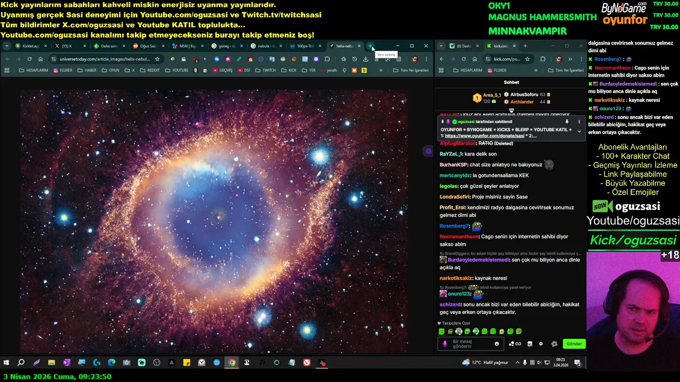Switch to the (8) Dashboard tab in the Kick window
Screen dimensions: 680x382
pyautogui.click(x=463, y=46)
